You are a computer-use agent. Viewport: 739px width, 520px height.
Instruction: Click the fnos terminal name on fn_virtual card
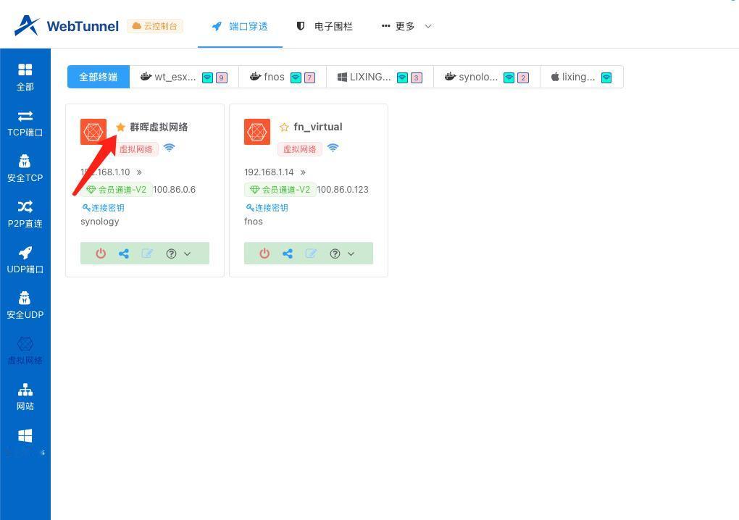[254, 222]
